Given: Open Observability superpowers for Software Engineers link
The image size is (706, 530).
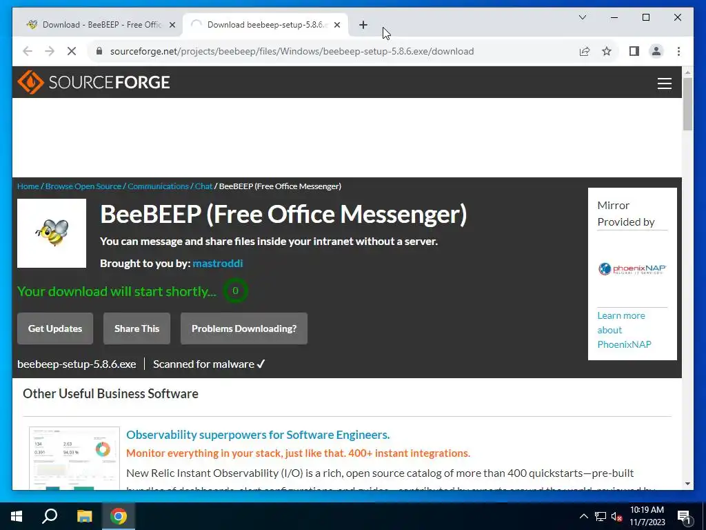Looking at the screenshot, I should click(258, 435).
